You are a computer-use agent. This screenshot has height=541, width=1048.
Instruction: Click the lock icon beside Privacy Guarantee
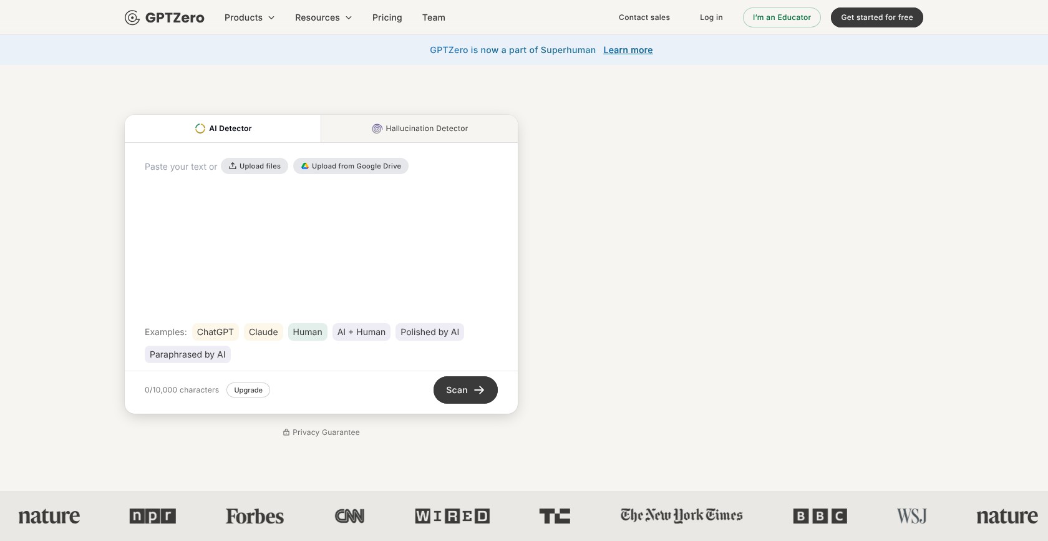pos(286,432)
